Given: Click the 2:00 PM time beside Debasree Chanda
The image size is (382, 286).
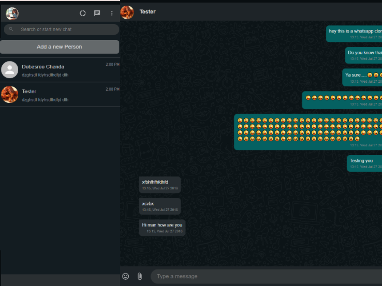Looking at the screenshot, I should tap(113, 64).
